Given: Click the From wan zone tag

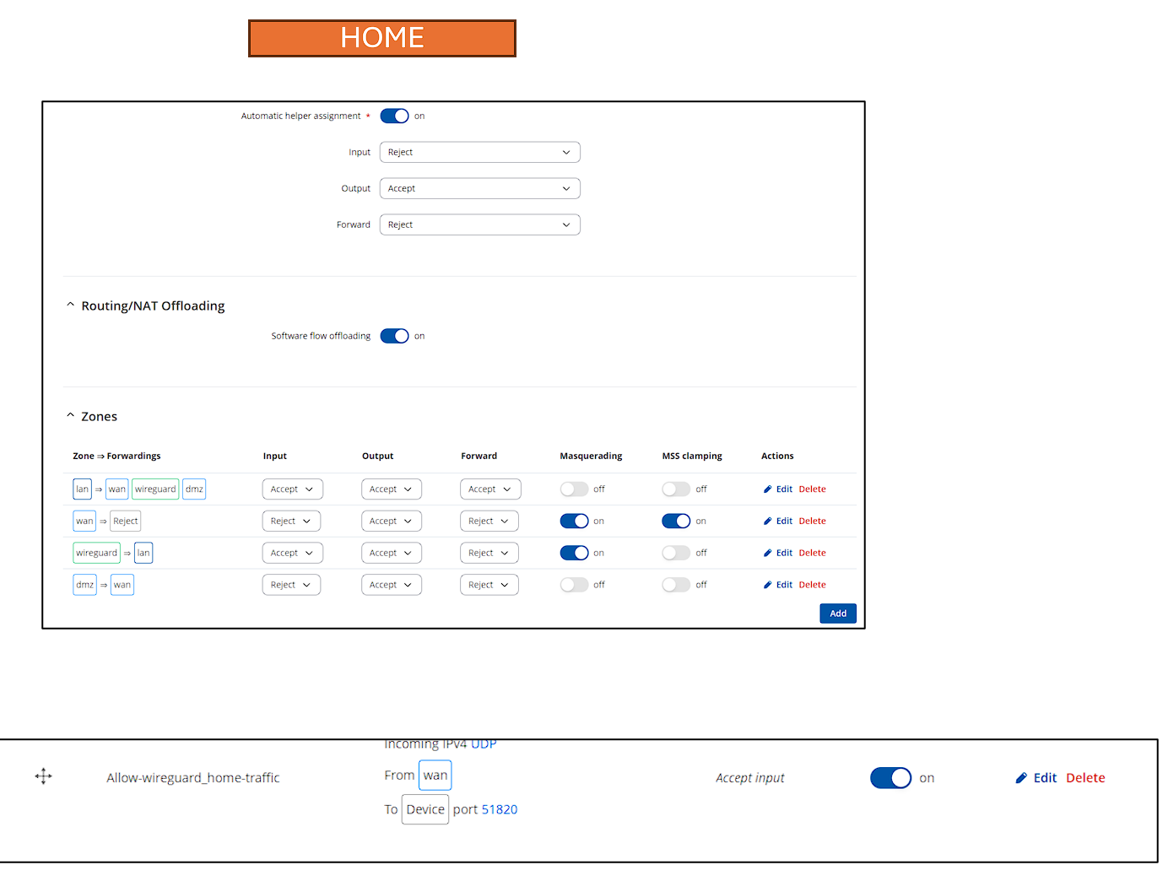Looking at the screenshot, I should click(x=435, y=776).
